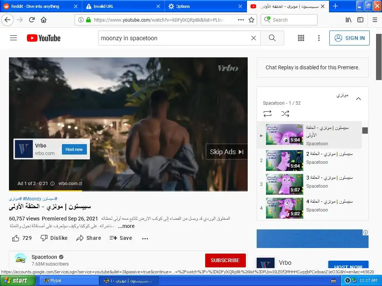Click the Dislike button

click(x=54, y=238)
